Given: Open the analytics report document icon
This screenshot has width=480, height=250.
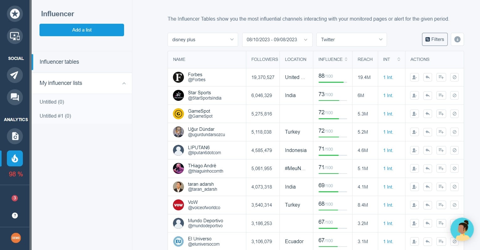Looking at the screenshot, I should 15,136.
